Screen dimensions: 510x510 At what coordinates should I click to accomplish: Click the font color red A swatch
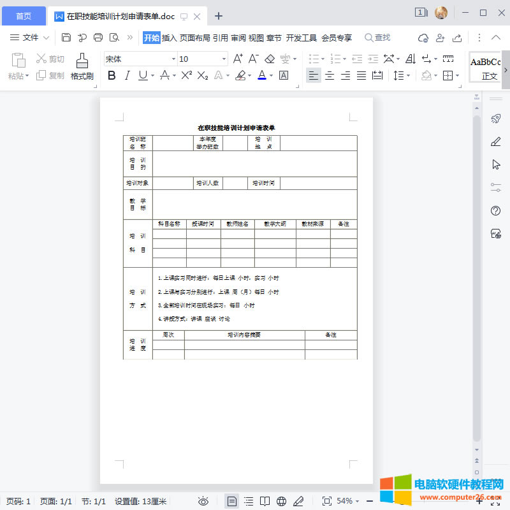point(261,76)
